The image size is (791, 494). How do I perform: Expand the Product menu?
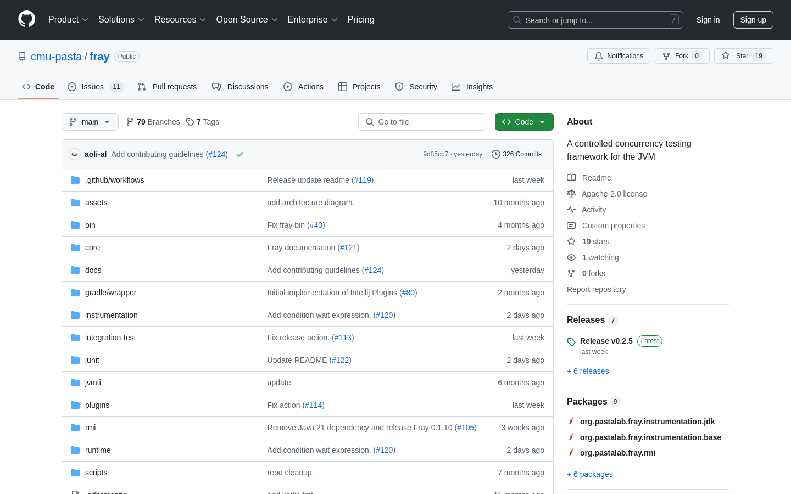tap(68, 20)
